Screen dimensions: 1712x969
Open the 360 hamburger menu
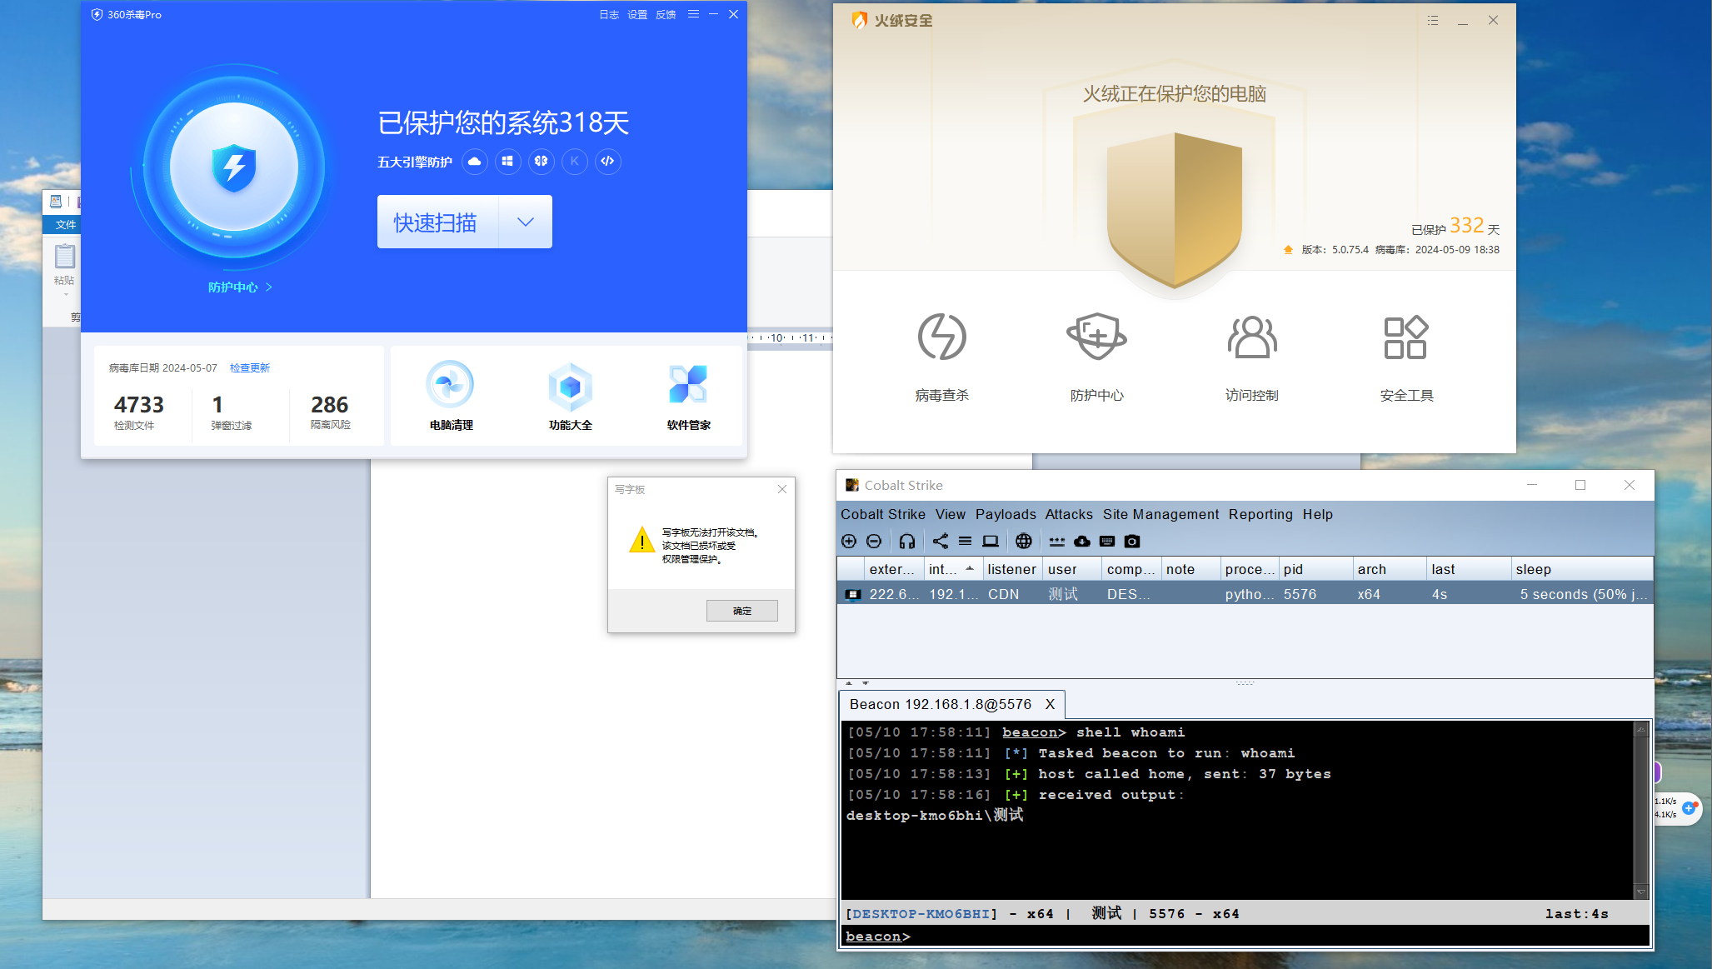[693, 14]
